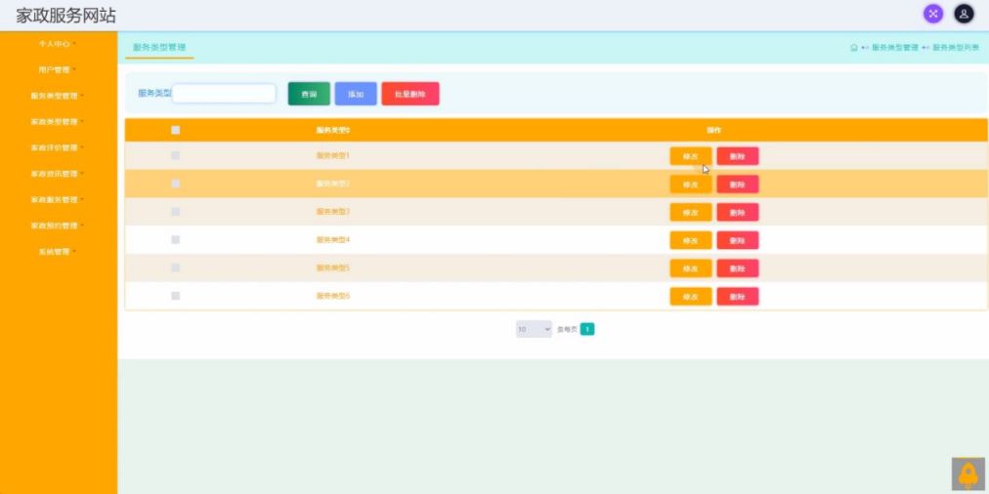Check the checkbox for 服务类型5 row
Viewport: 989px width, 494px height.
[175, 268]
